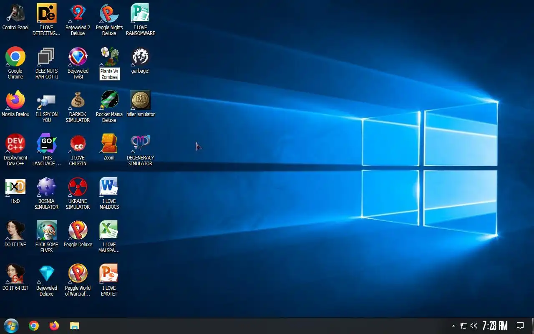Open Firefox from the taskbar
The width and height of the screenshot is (534, 334).
54,326
